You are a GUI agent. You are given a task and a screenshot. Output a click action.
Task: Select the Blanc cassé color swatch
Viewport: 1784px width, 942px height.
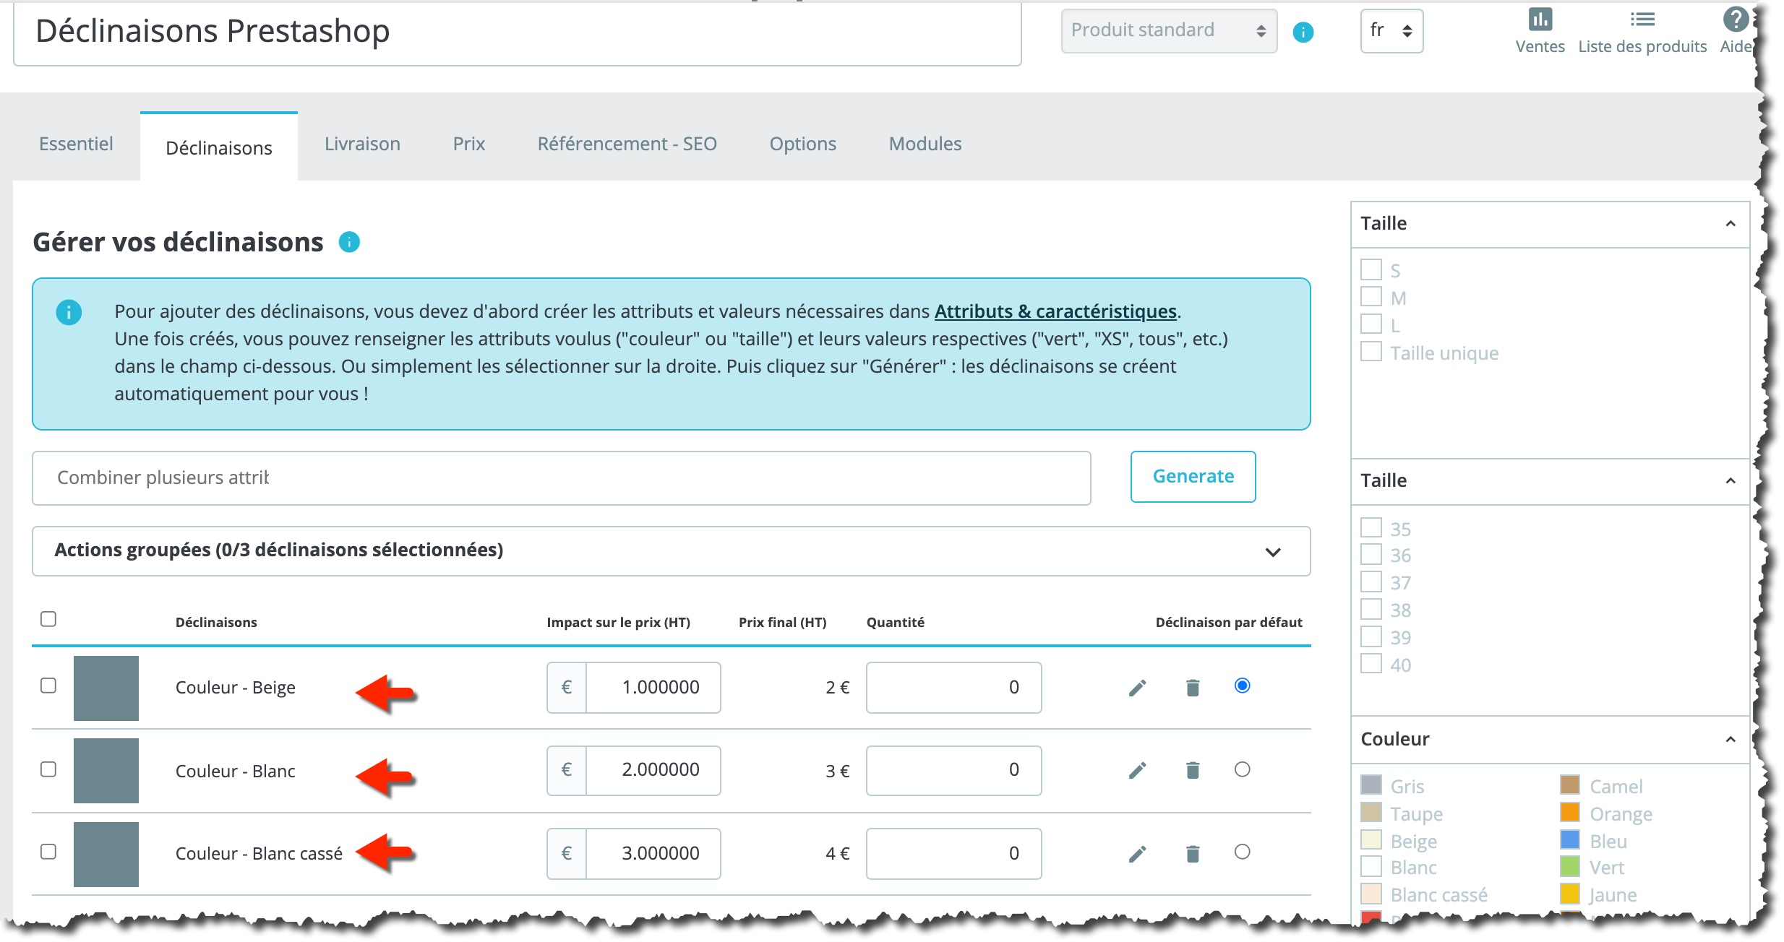coord(1371,893)
